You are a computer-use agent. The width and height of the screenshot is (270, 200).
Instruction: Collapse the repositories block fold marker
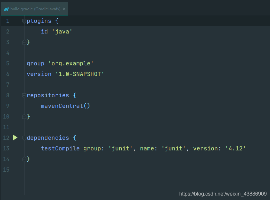(x=24, y=95)
